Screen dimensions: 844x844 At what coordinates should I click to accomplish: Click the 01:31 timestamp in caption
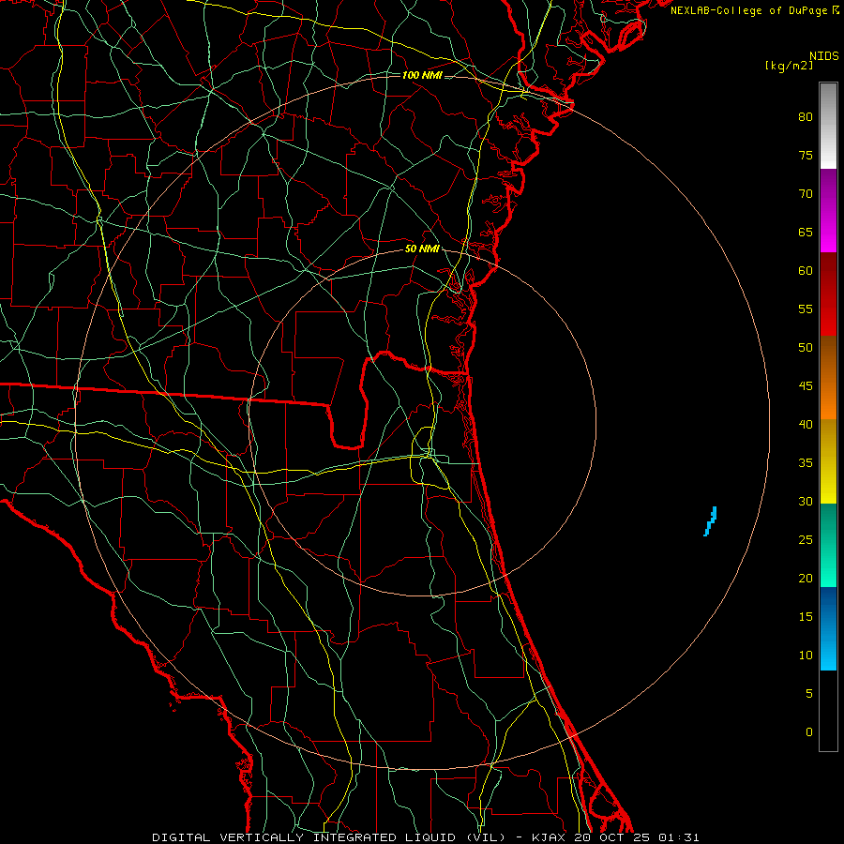(679, 837)
